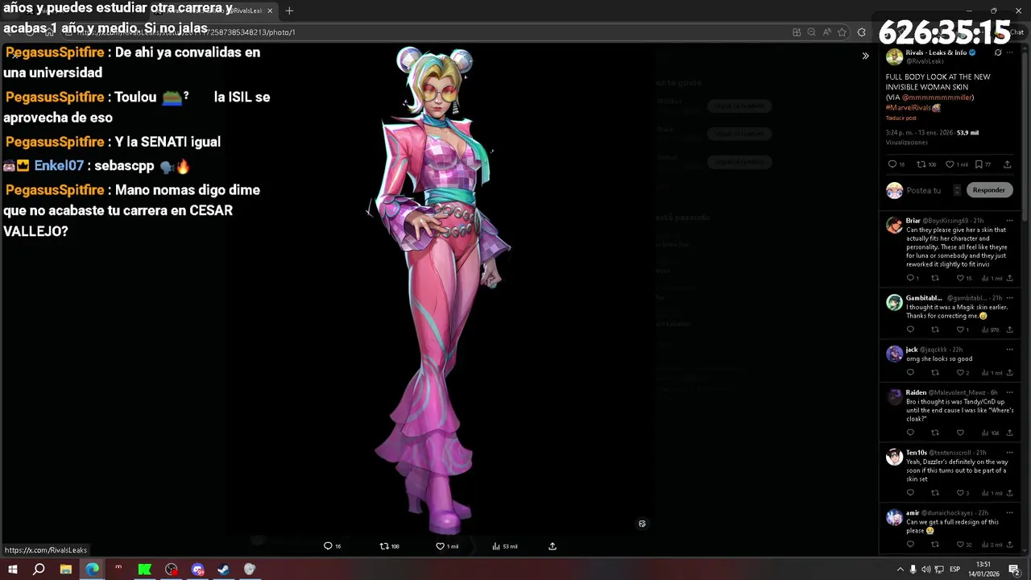Share the post from the detail panel
The width and height of the screenshot is (1031, 580).
click(x=1007, y=164)
